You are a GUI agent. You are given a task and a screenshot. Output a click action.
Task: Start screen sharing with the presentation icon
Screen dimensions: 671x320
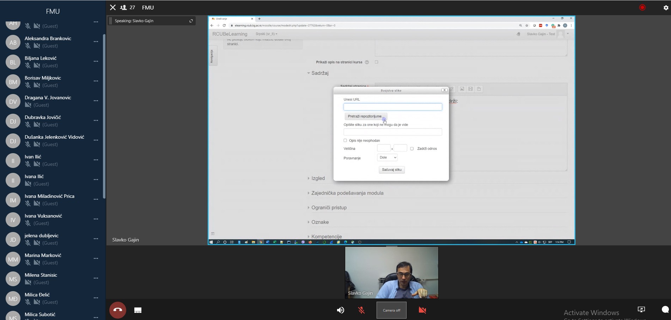[641, 309]
